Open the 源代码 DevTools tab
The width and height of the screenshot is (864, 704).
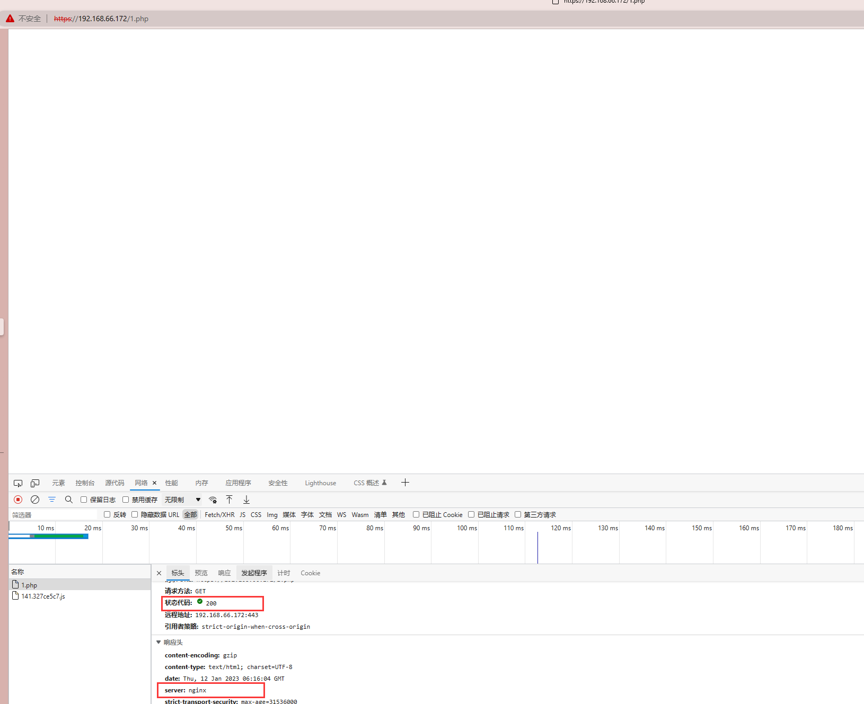coord(114,483)
